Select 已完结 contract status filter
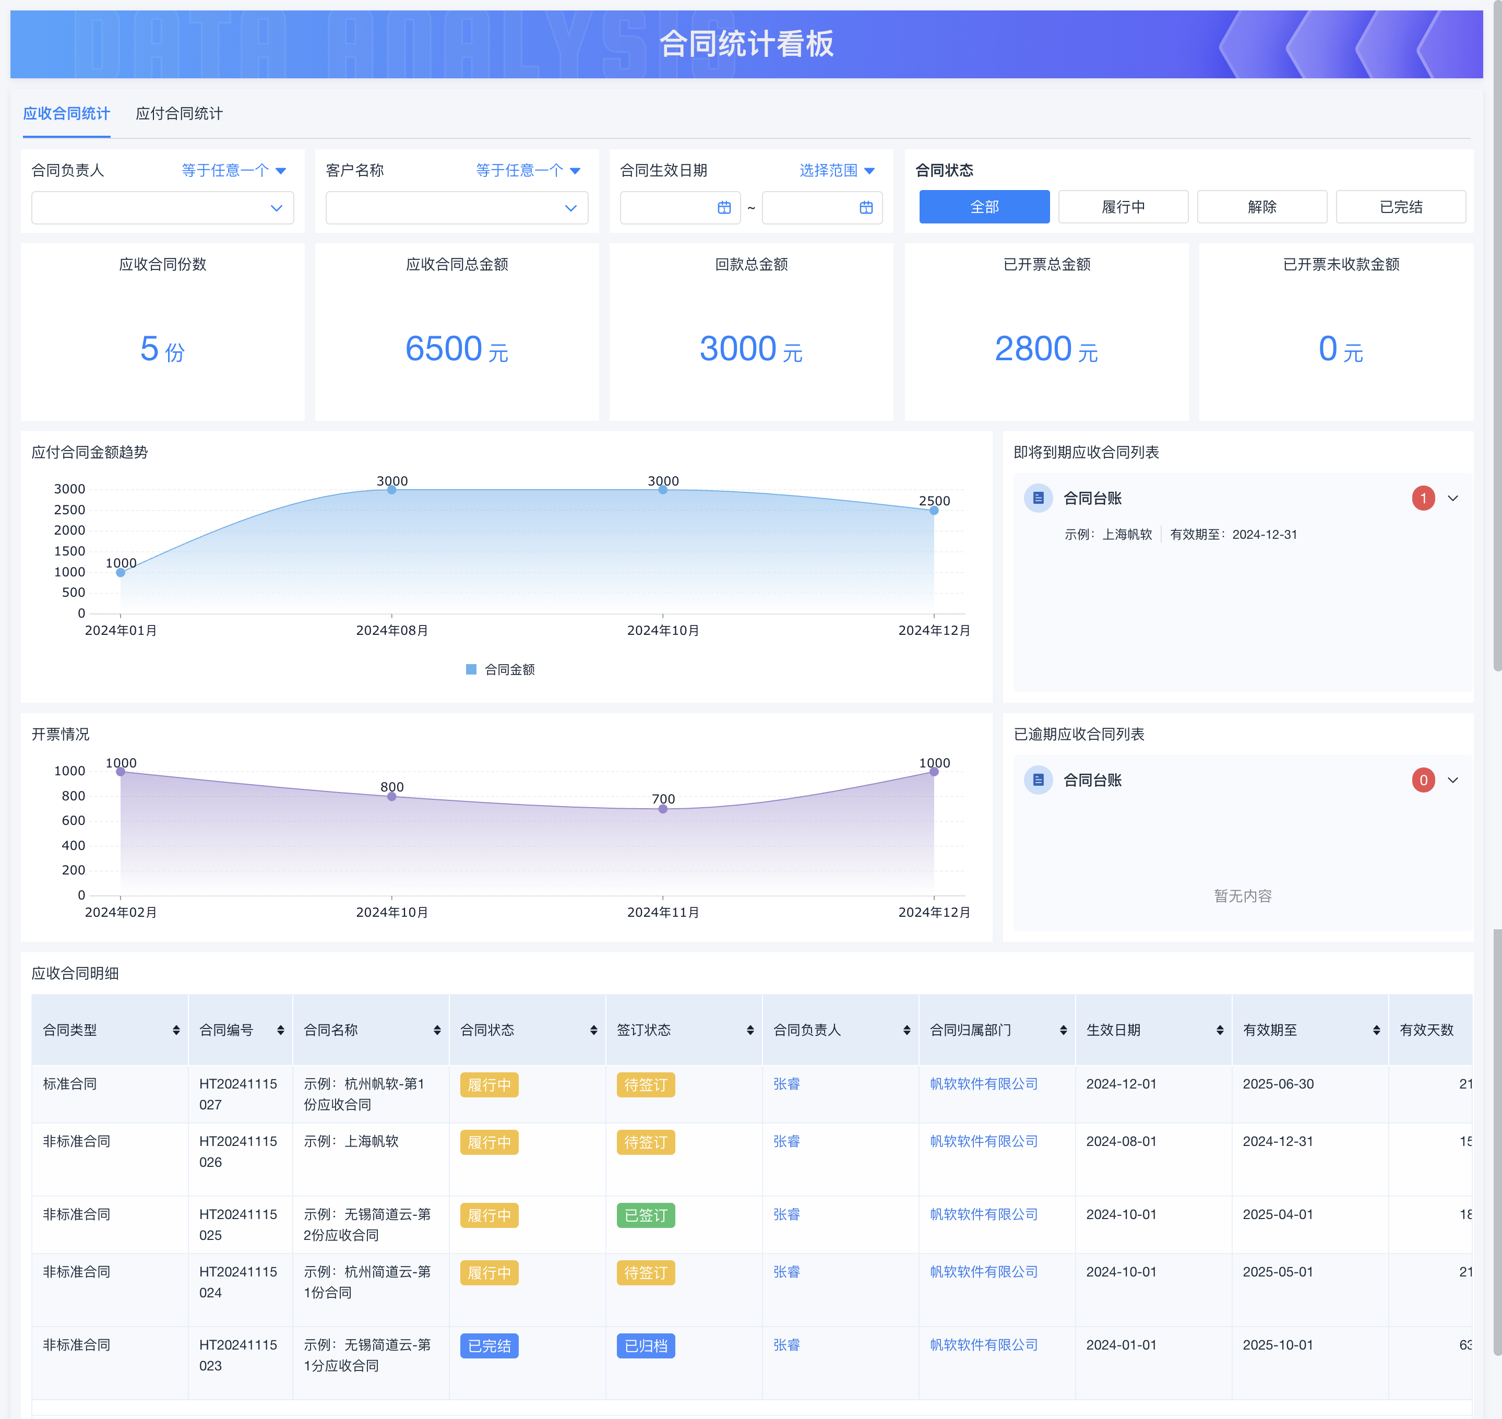This screenshot has height=1419, width=1502. coord(1401,207)
